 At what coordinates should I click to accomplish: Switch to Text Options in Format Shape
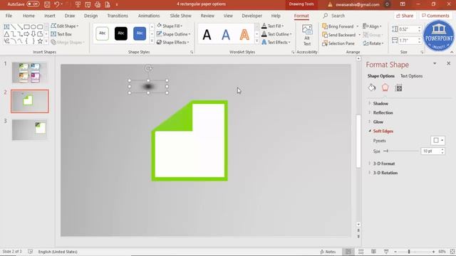(x=411, y=76)
